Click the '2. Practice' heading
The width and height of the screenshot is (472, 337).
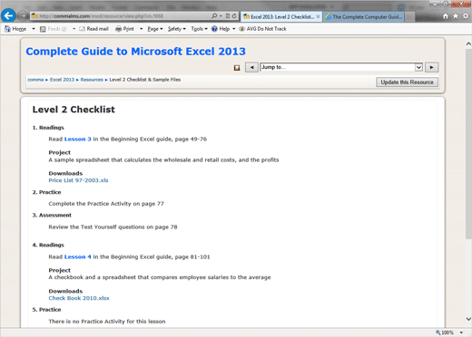pos(46,192)
